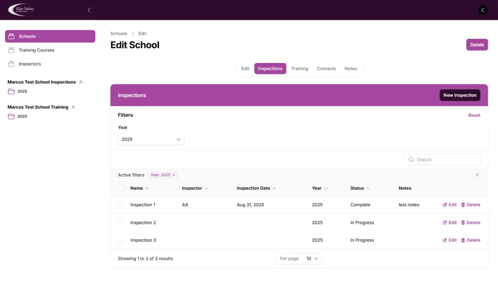The width and height of the screenshot is (498, 303).
Task: Click the 2025 folder under Marcus Test School Inspections
Action: 22,91
